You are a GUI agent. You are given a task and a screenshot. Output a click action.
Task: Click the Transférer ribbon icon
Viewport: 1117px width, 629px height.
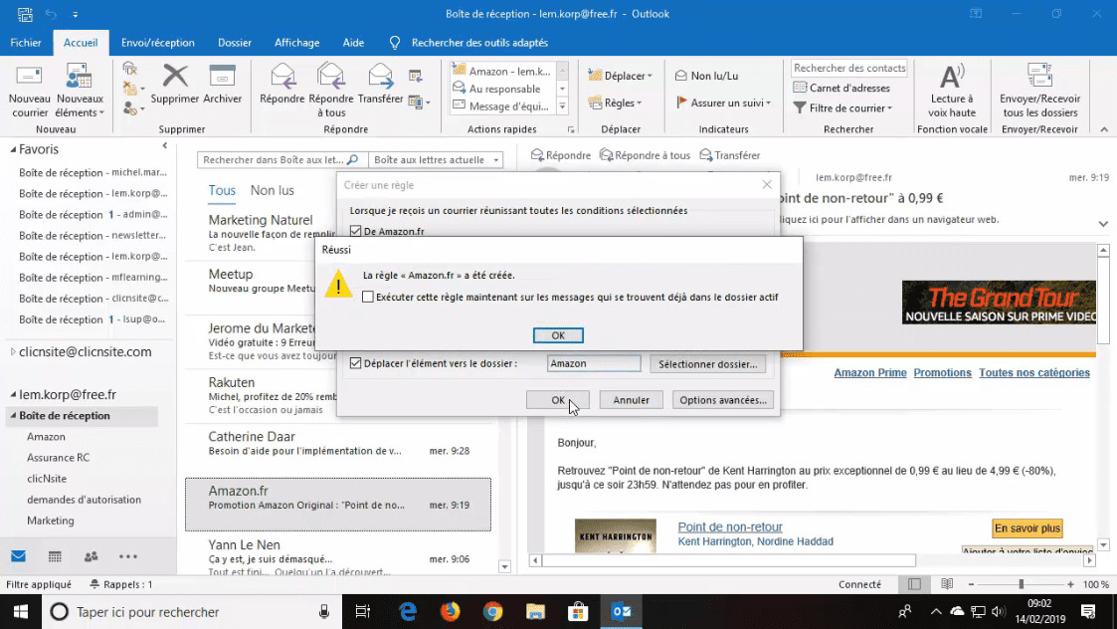pos(380,85)
